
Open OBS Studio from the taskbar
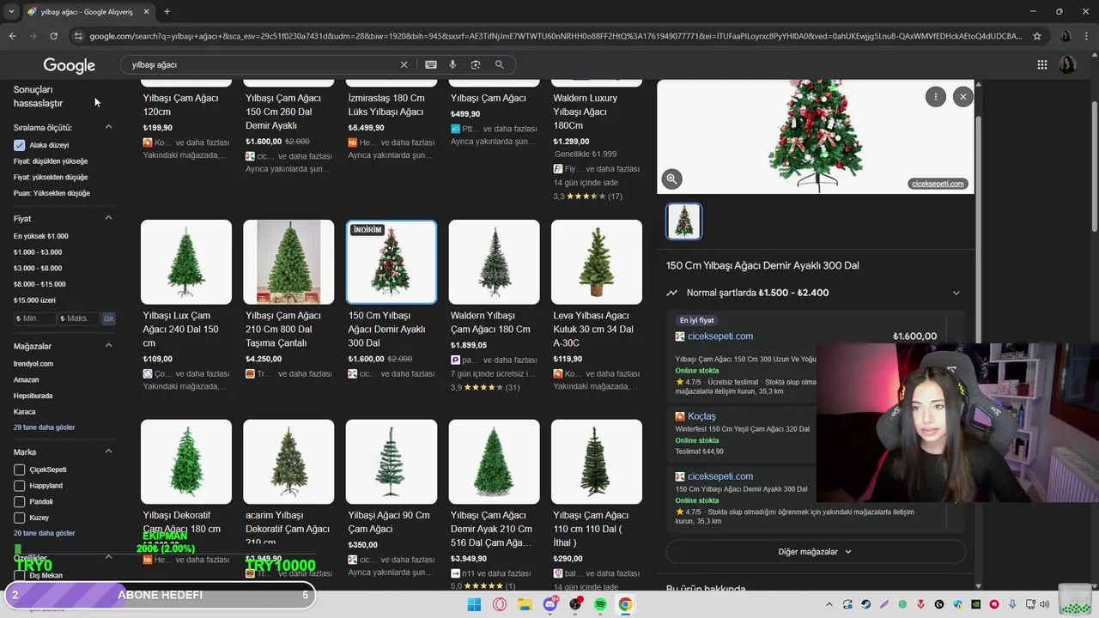[575, 604]
